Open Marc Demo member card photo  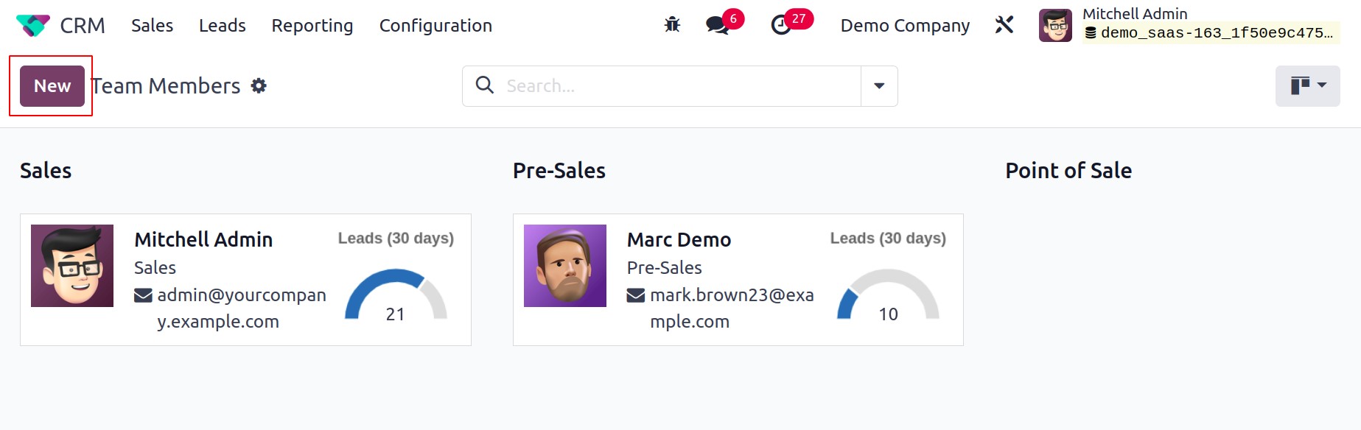click(565, 266)
